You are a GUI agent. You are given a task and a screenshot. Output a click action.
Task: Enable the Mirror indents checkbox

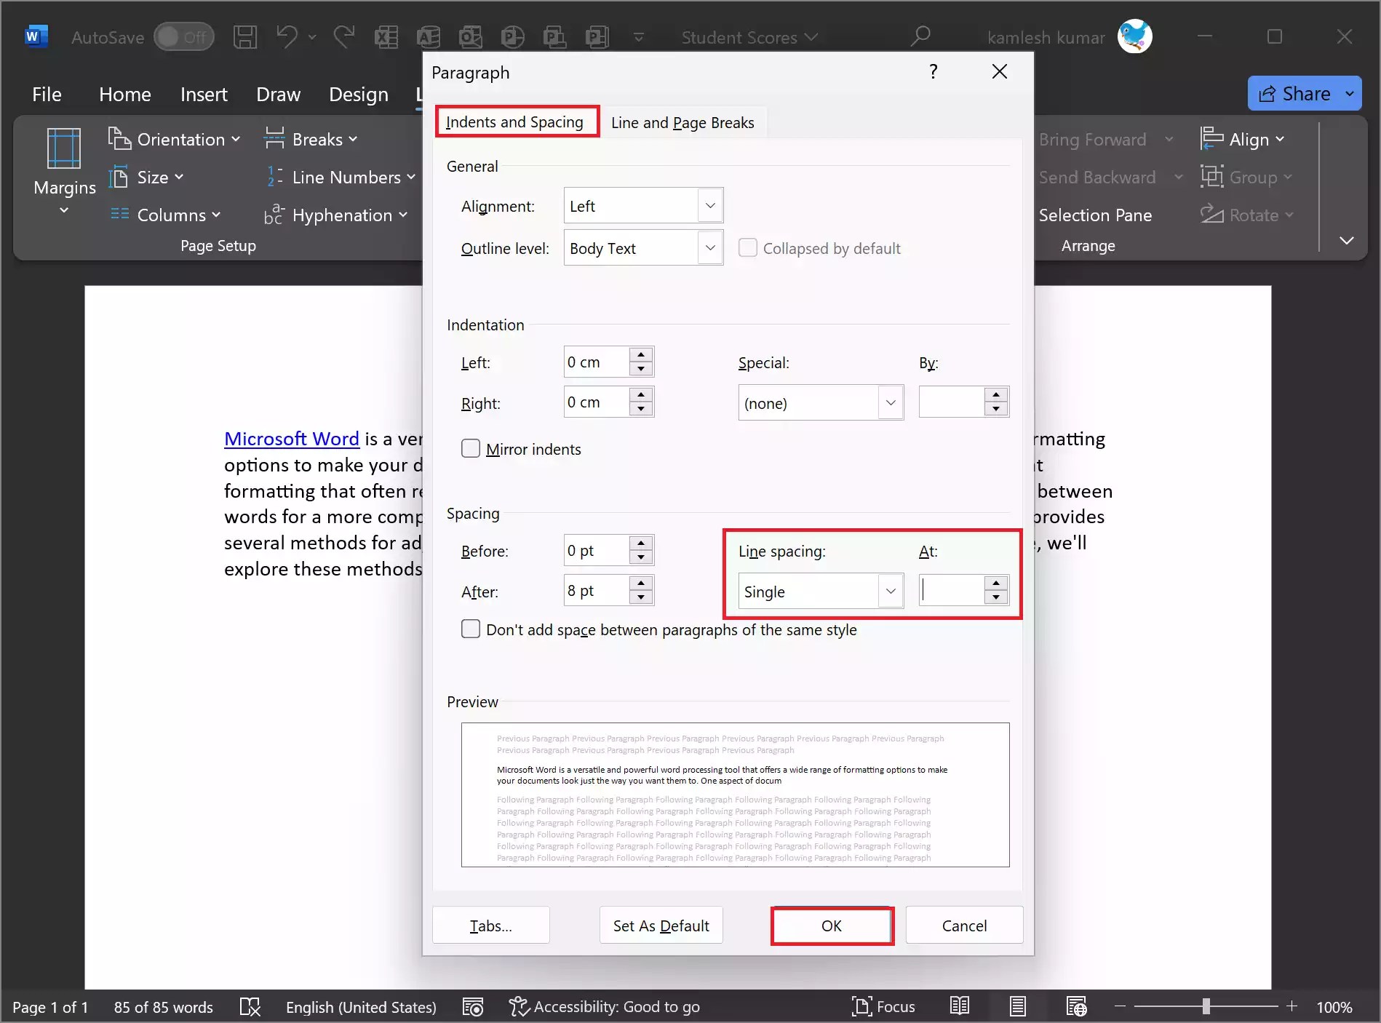pyautogui.click(x=470, y=448)
